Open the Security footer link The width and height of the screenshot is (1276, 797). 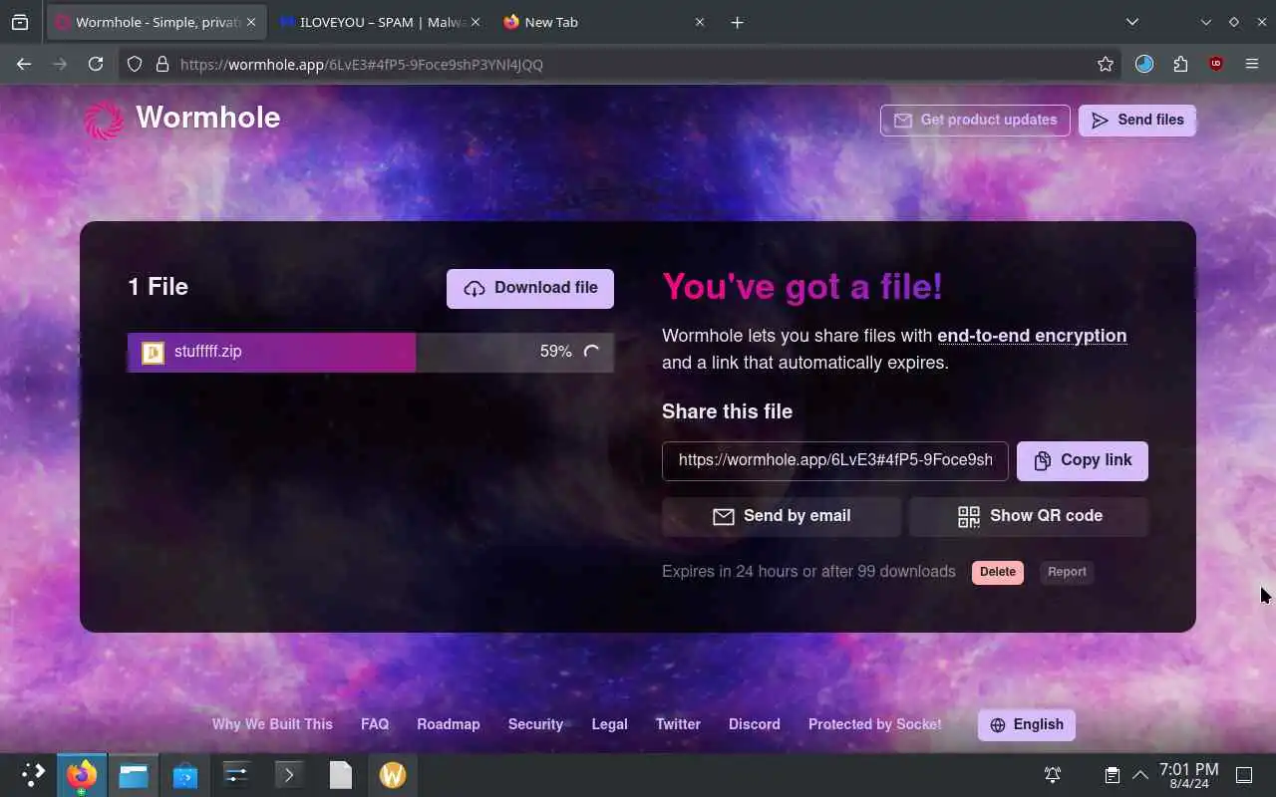coord(535,724)
